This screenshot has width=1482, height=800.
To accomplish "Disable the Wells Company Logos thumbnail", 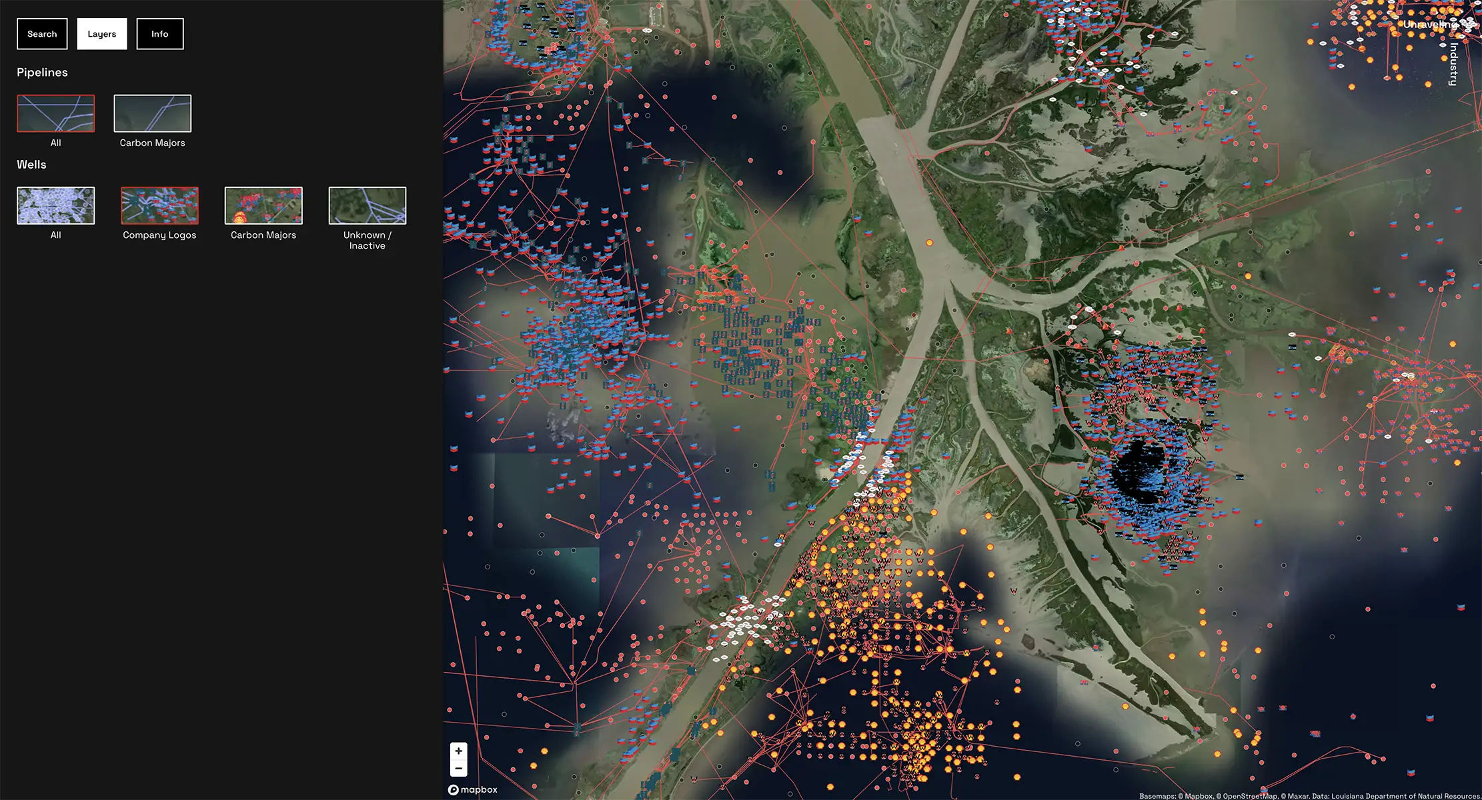I will coord(159,205).
